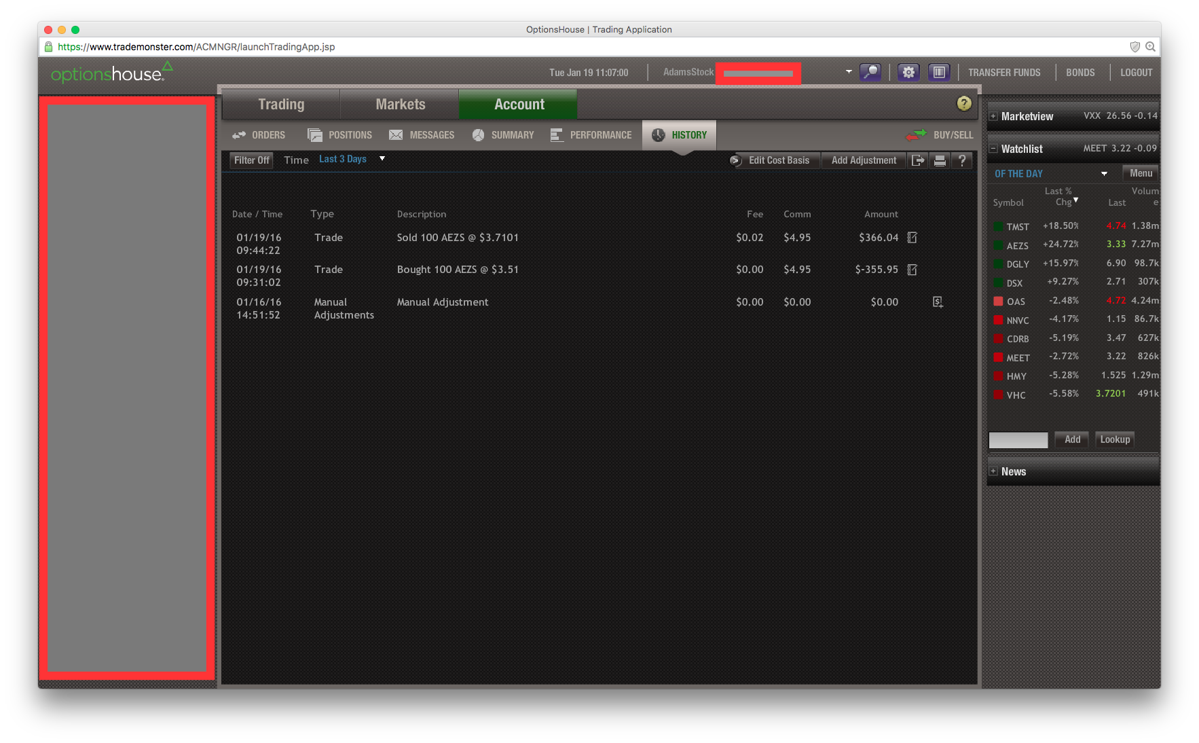The height and width of the screenshot is (743, 1199).
Task: Click the Manual Adjustment row detail icon
Action: click(x=938, y=302)
